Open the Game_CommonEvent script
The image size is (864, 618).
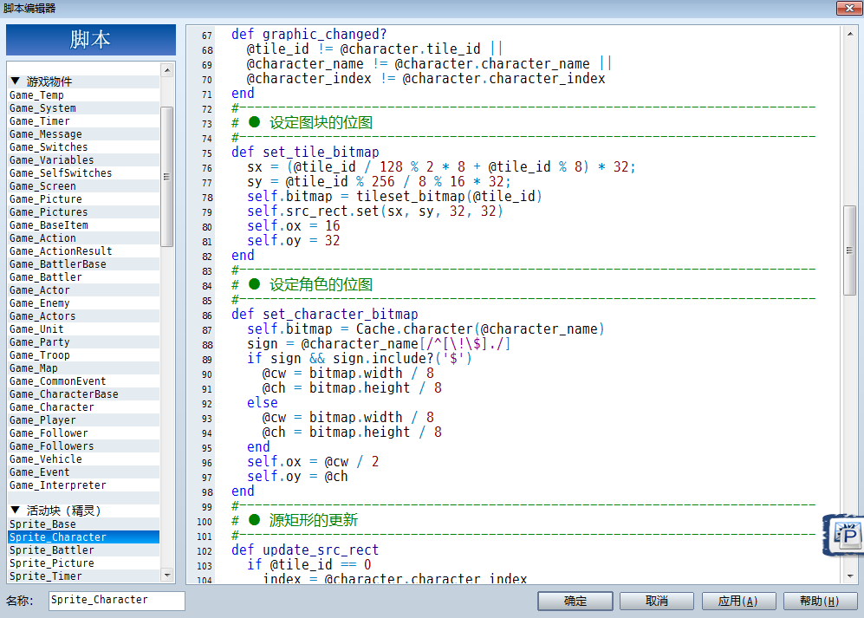(84, 381)
